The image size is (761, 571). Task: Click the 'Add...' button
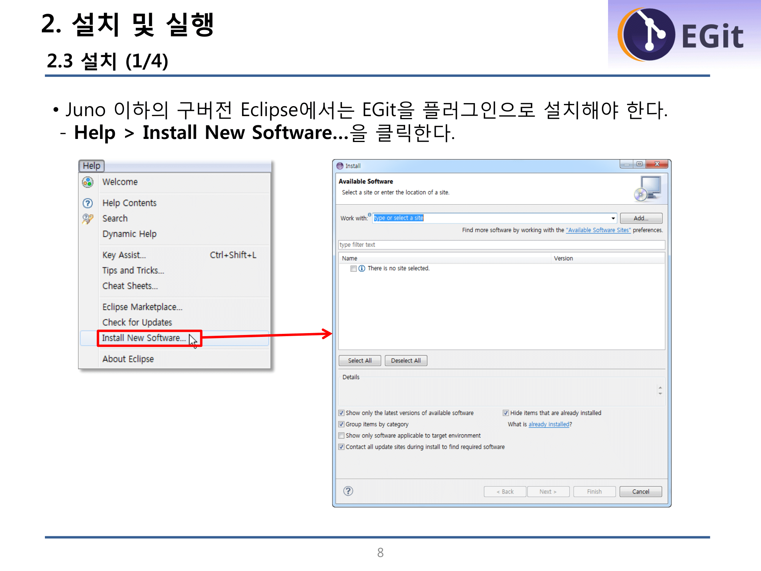[641, 218]
